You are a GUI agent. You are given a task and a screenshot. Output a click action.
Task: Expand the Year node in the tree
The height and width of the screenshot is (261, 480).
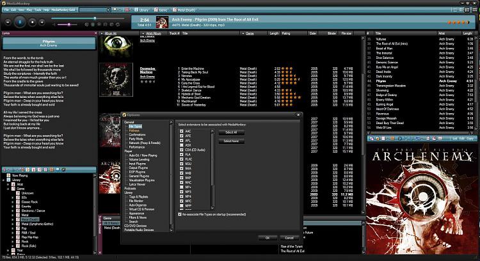point(8,250)
